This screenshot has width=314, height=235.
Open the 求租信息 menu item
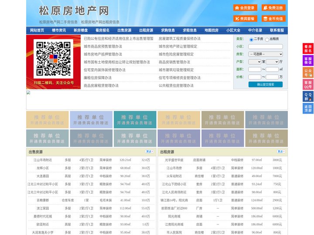(x=190, y=30)
